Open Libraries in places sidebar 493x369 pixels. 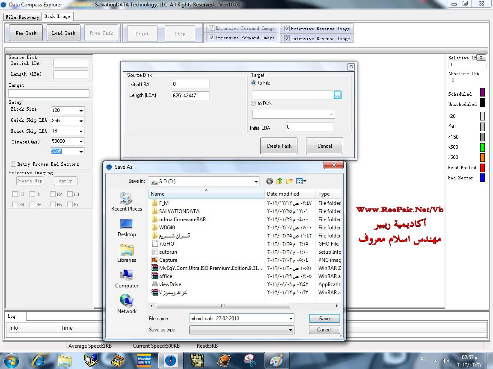(127, 253)
